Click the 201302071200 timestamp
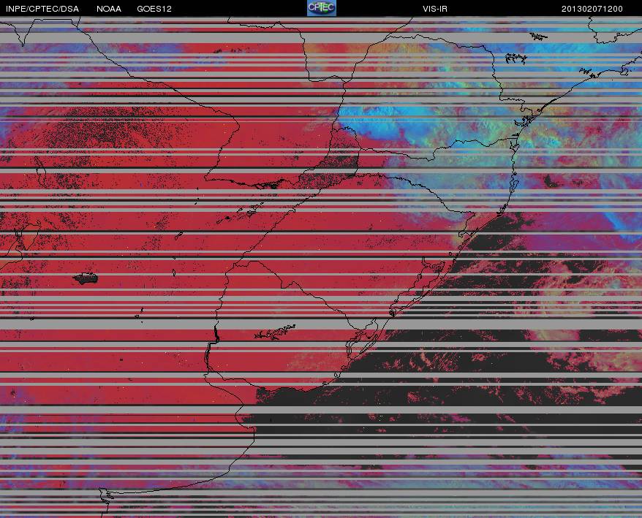The height and width of the screenshot is (518, 642). 592,9
